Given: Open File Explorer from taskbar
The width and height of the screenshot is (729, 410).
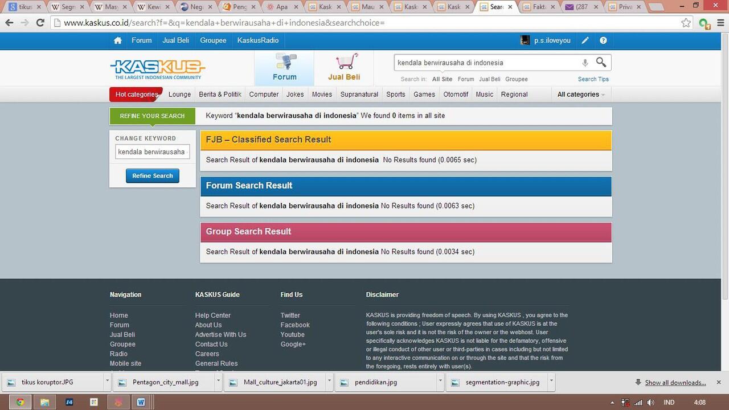Looking at the screenshot, I should [x=44, y=402].
